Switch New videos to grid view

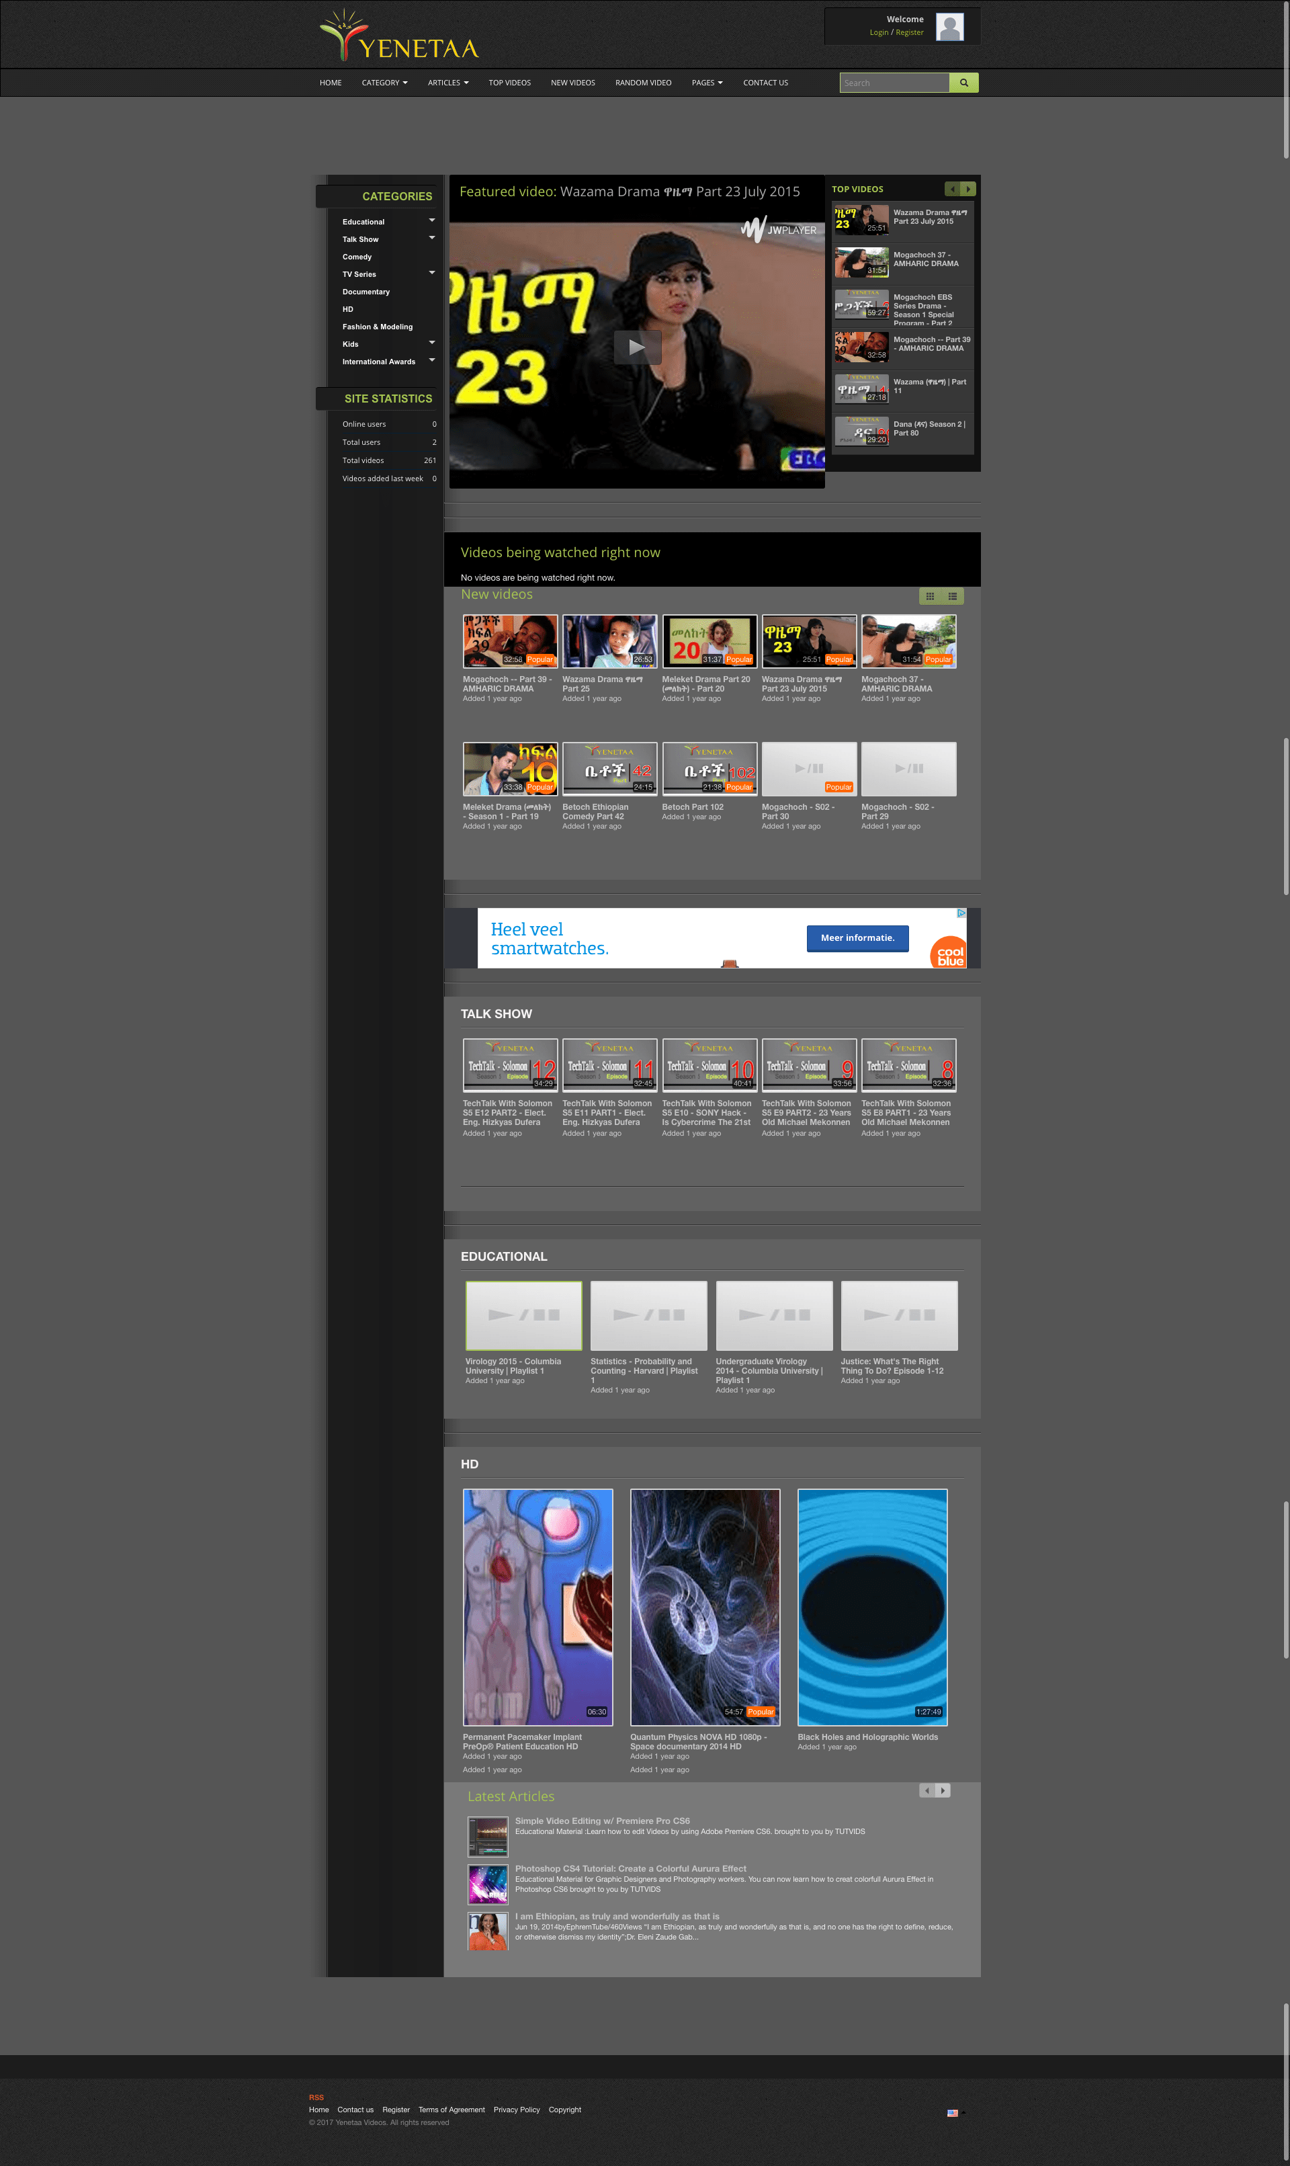930,597
